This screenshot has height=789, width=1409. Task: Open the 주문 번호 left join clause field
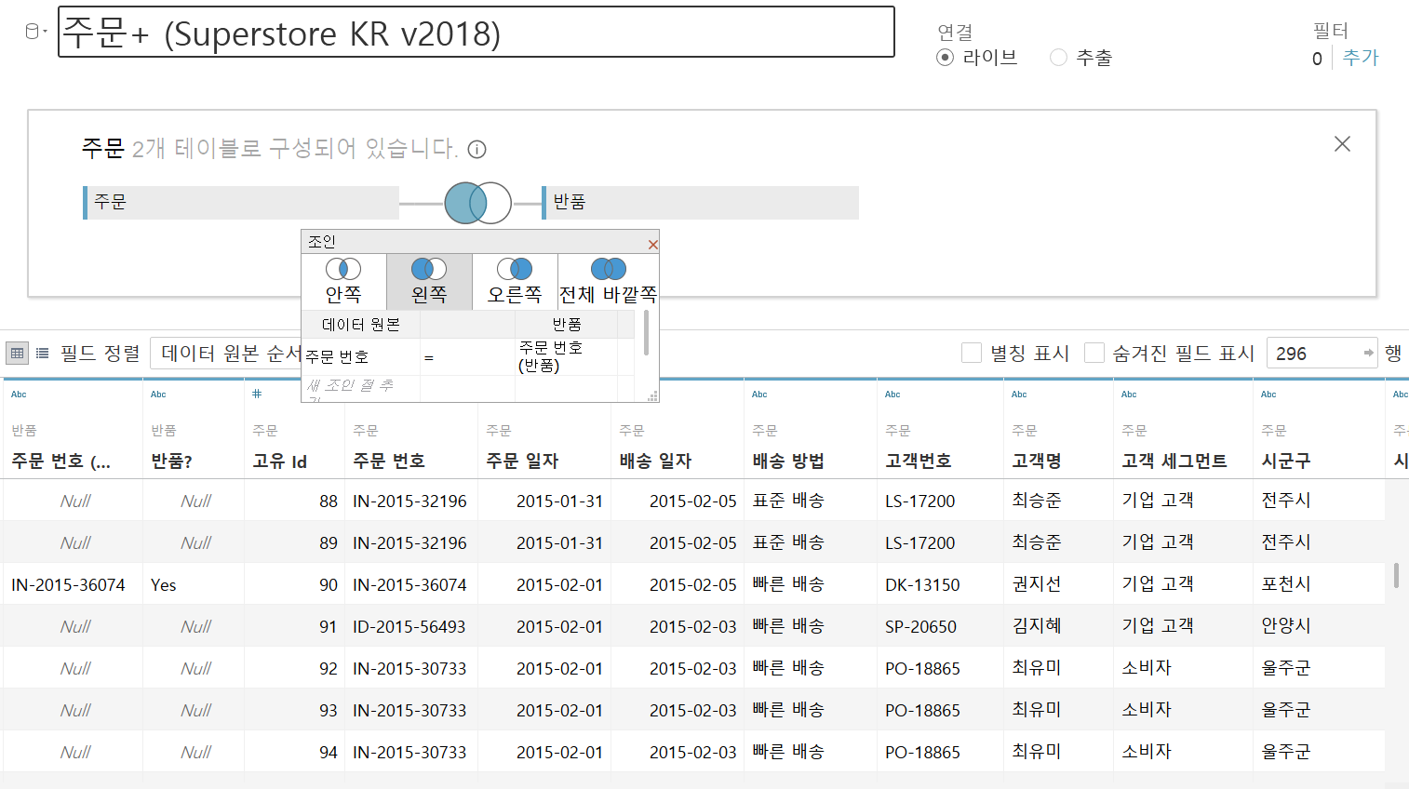click(x=361, y=357)
